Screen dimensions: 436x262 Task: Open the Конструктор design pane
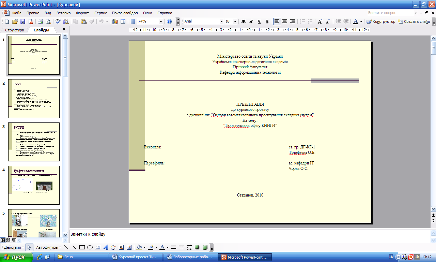[381, 21]
